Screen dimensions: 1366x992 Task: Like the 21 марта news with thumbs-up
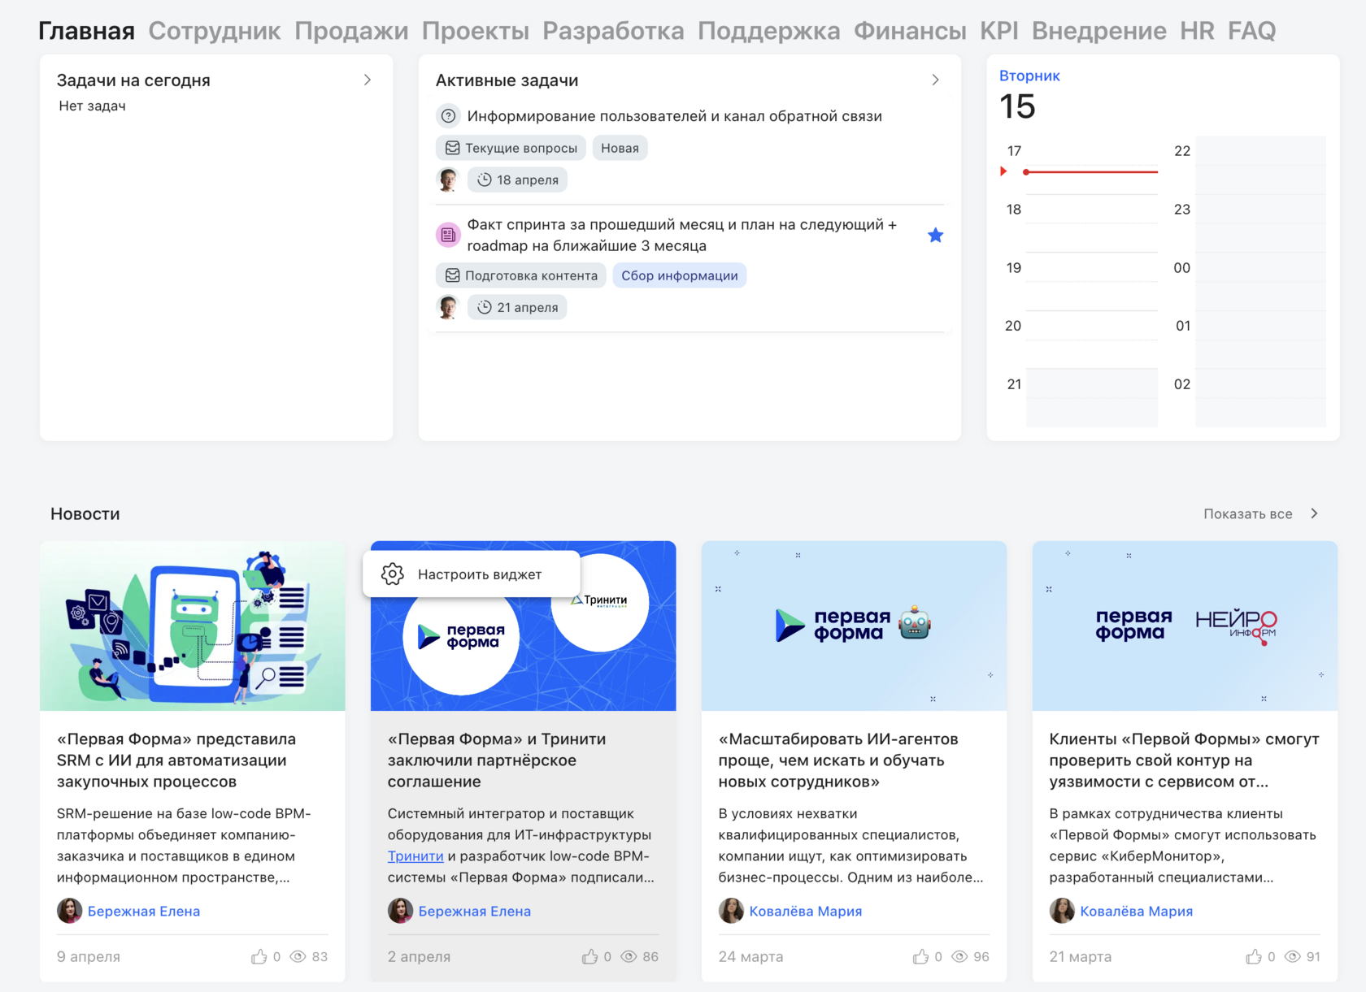[1255, 956]
